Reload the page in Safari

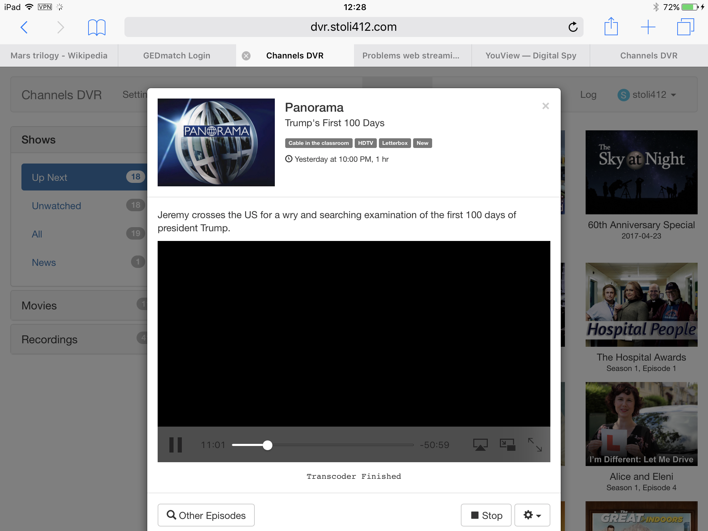pyautogui.click(x=573, y=27)
